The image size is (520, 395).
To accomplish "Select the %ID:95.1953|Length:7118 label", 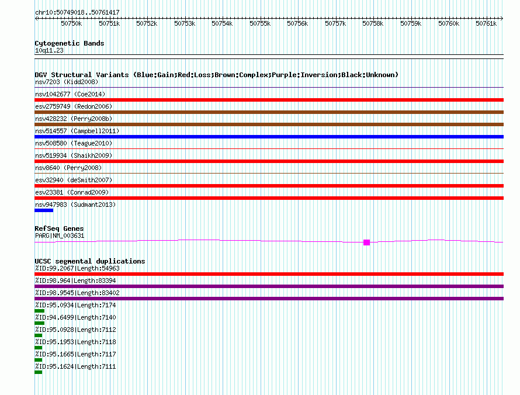I will (75, 342).
